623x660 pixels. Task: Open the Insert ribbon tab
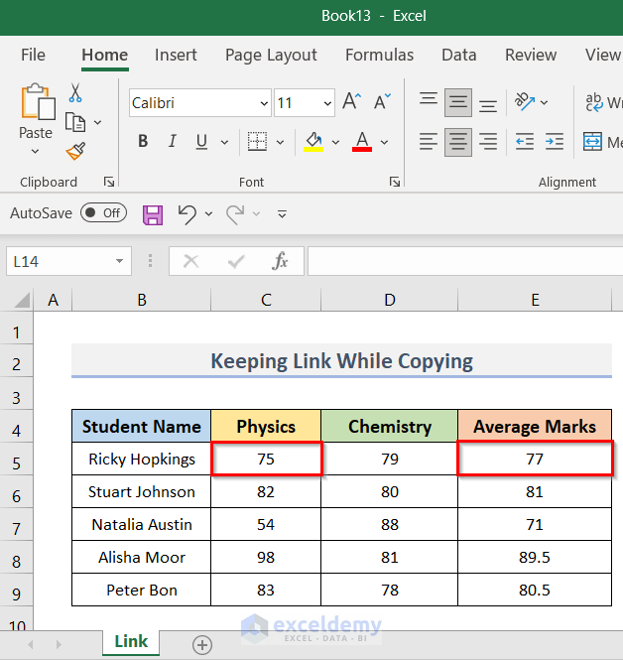click(x=176, y=56)
